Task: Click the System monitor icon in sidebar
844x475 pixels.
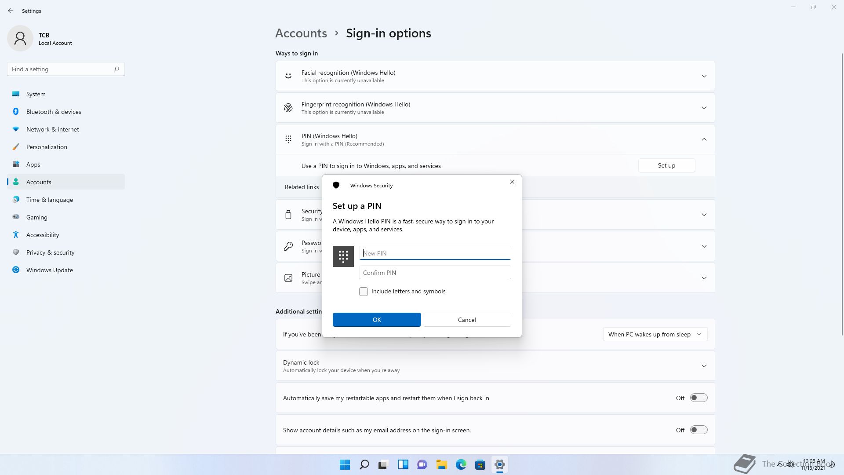Action: click(x=16, y=94)
